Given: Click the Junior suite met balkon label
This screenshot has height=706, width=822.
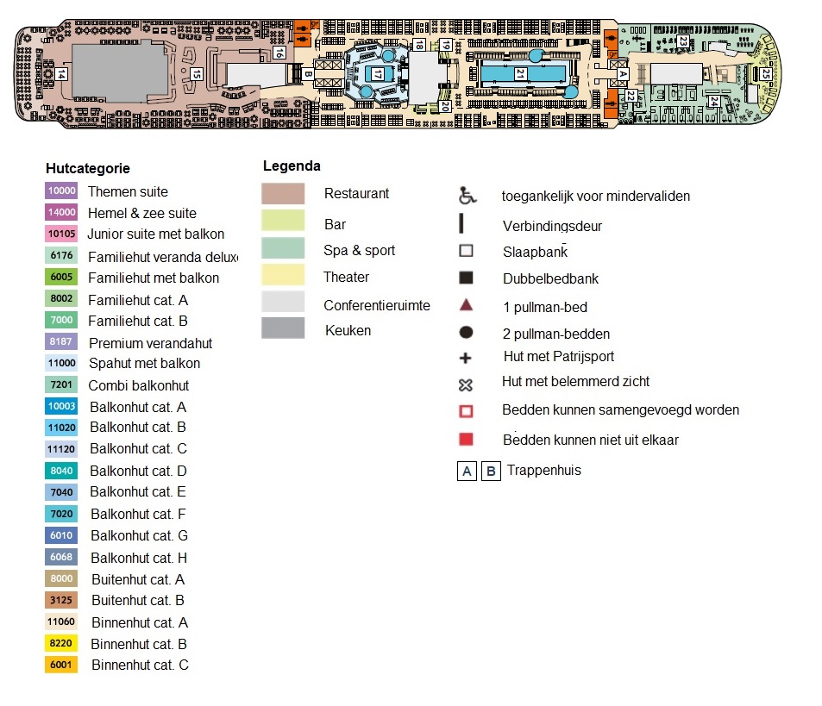Looking at the screenshot, I should click(x=155, y=234).
